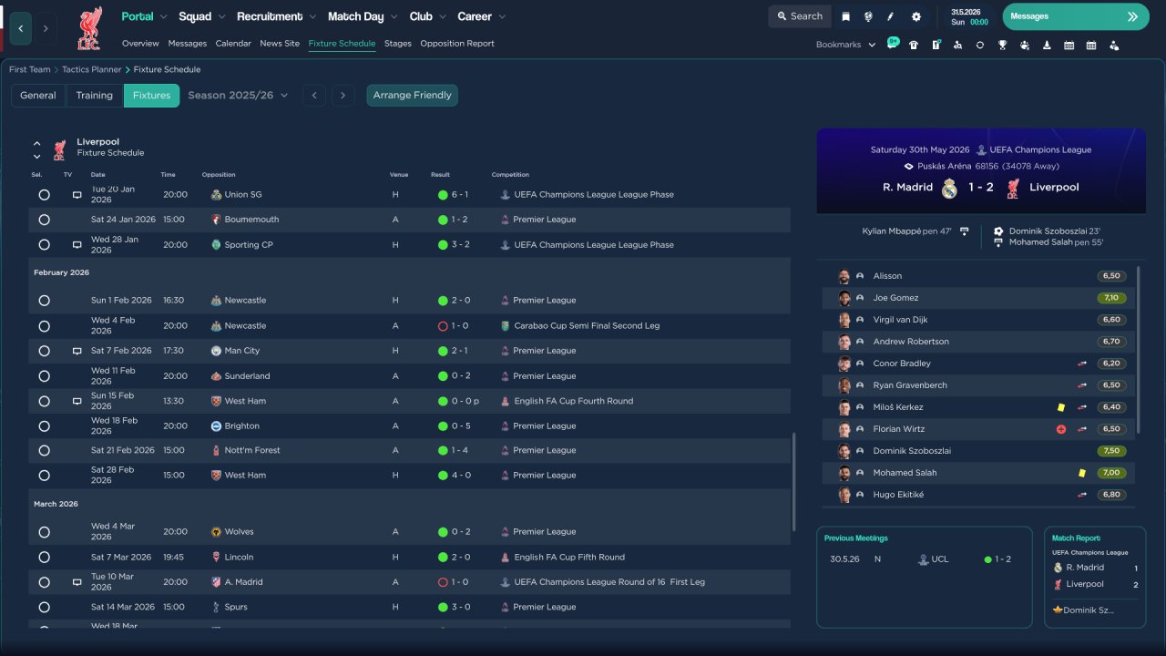Viewport: 1166px width, 656px height.
Task: Click the trophy shortcut icon in bookmarks bar
Action: coord(1002,45)
